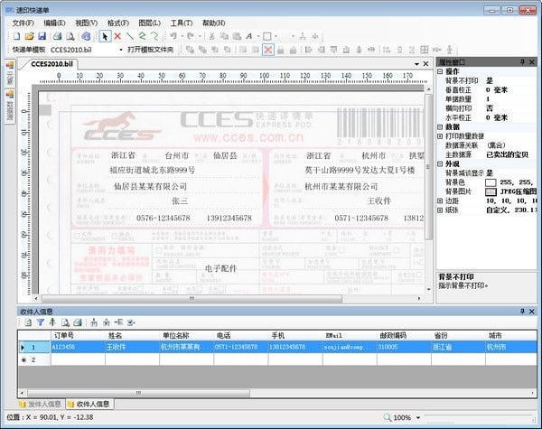This screenshot has width=542, height=429.
Task: Click the 姓名 column header
Action: point(133,335)
